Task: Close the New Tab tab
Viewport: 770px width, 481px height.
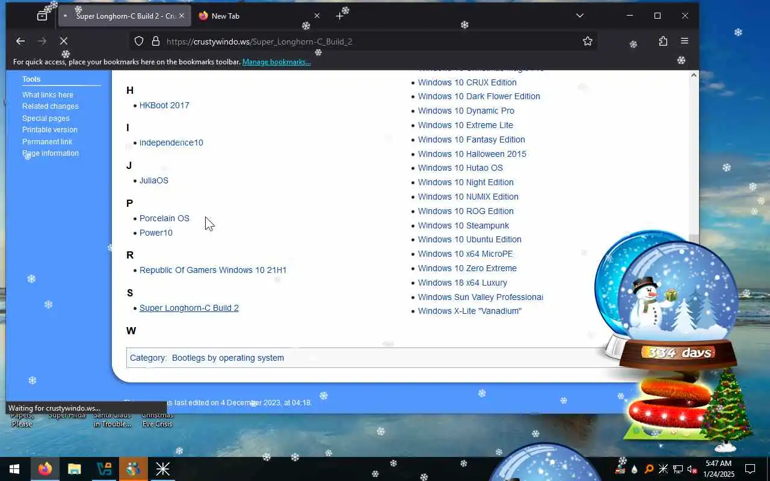Action: tap(317, 16)
